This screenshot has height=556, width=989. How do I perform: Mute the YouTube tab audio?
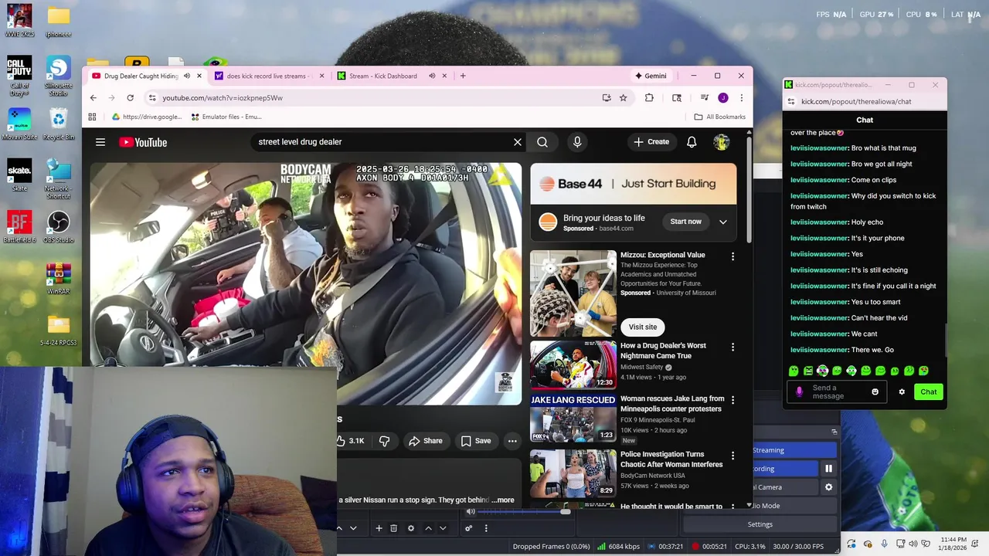pyautogui.click(x=187, y=76)
